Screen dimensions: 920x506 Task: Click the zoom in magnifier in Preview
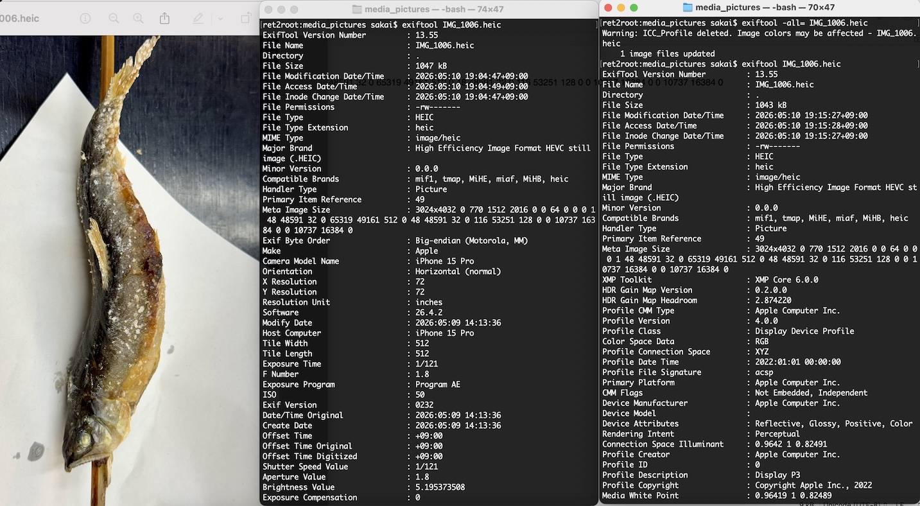click(138, 19)
